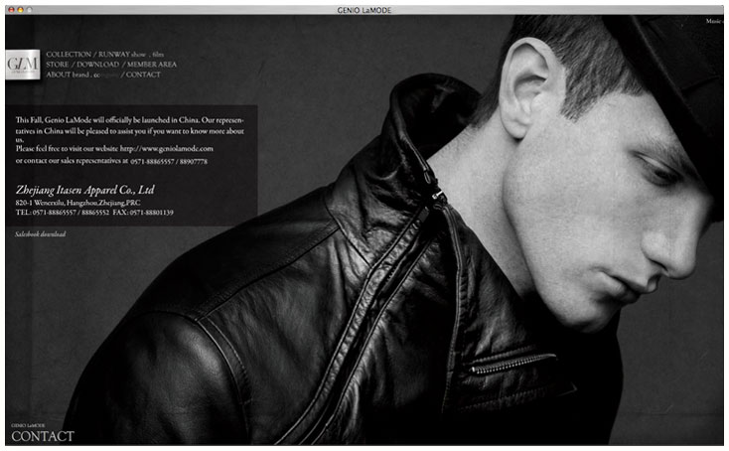The height and width of the screenshot is (451, 729).
Task: Click the GENIO LaMODE window title
Action: click(364, 10)
